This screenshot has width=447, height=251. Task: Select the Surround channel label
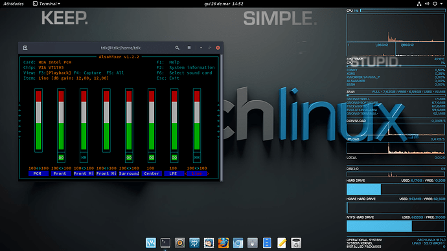pos(129,173)
